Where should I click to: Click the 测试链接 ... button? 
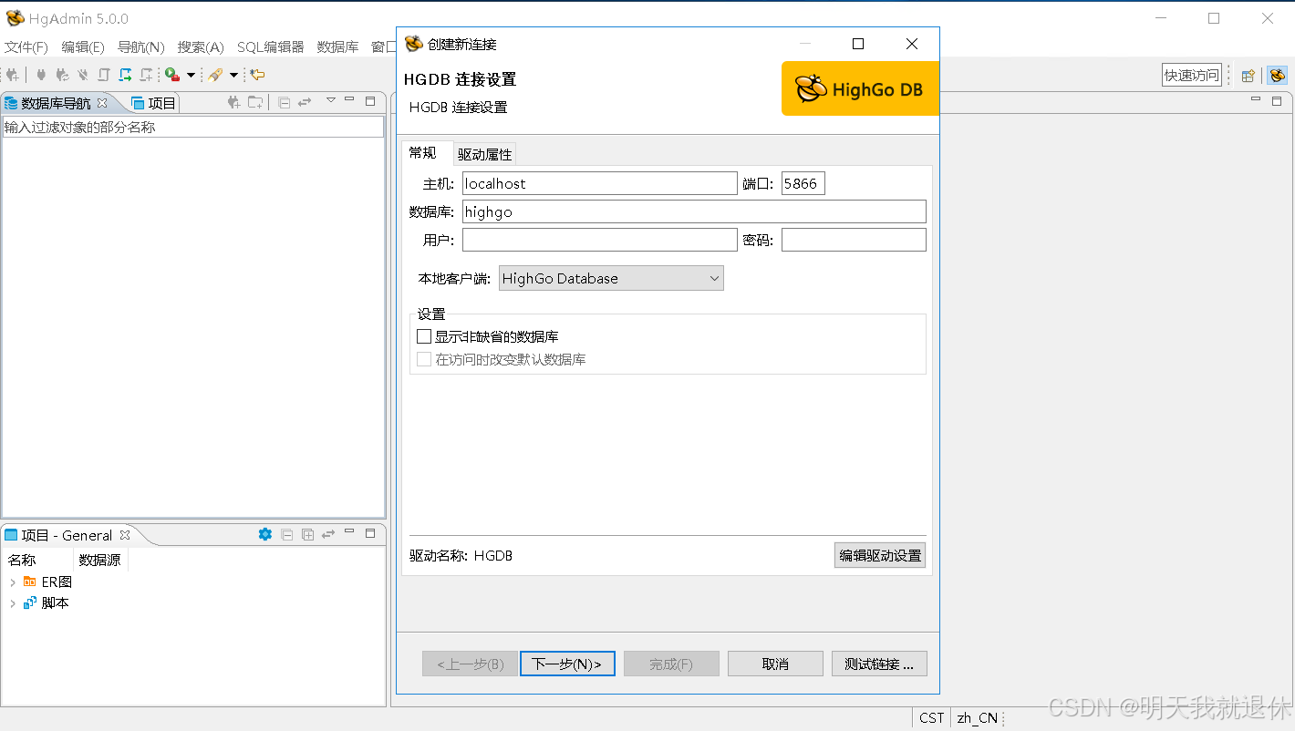(879, 664)
